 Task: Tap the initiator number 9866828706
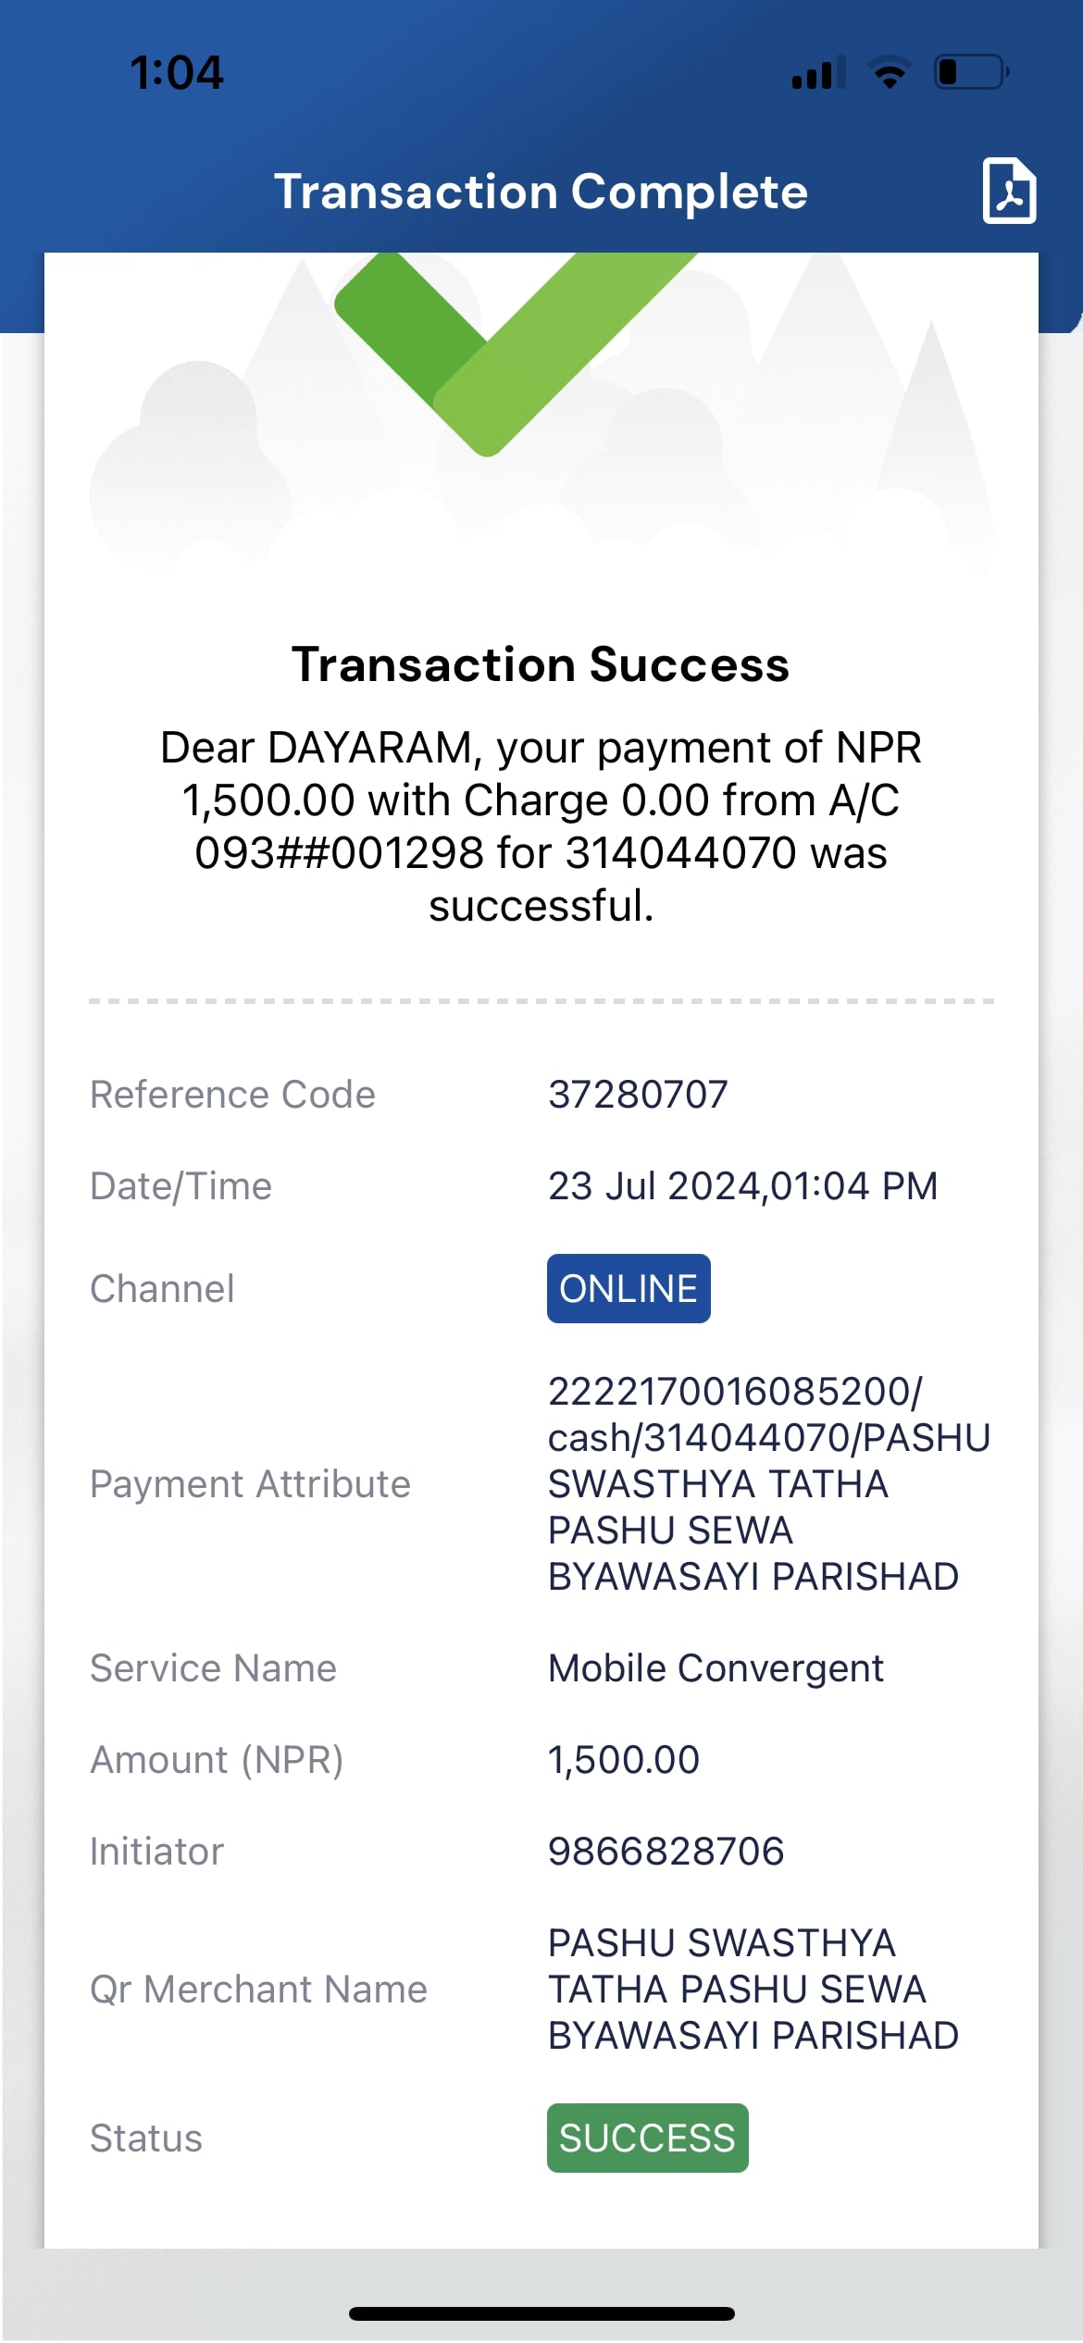coord(666,1852)
